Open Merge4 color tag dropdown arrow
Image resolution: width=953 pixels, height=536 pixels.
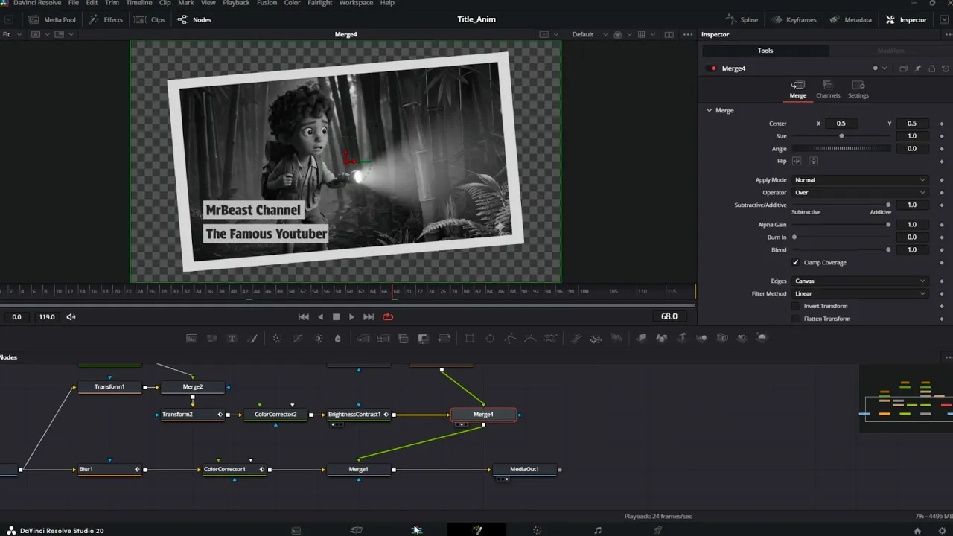[x=884, y=68]
